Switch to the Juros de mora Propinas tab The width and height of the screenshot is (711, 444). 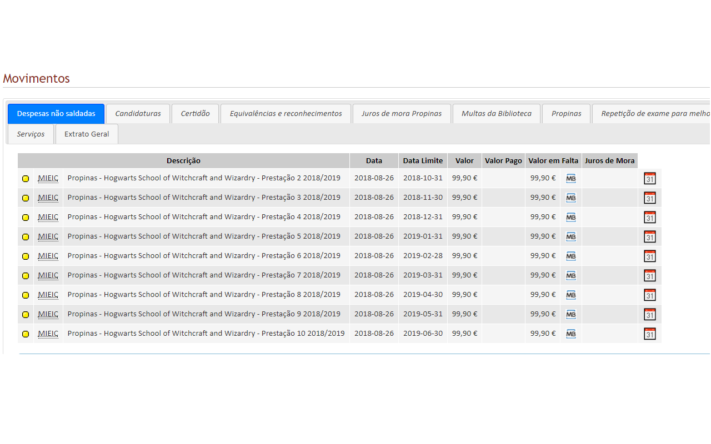click(x=402, y=114)
